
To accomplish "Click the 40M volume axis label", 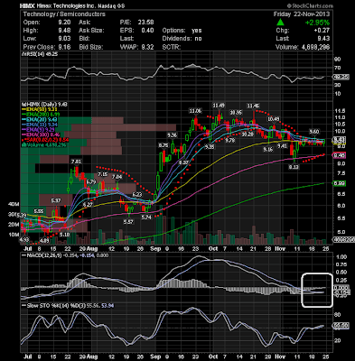I will coord(14,204).
